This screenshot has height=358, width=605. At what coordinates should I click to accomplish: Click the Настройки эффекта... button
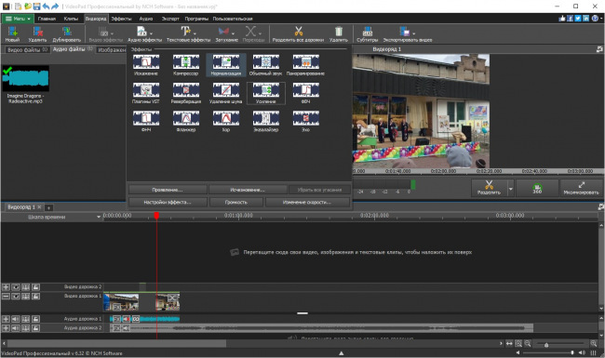pos(168,202)
